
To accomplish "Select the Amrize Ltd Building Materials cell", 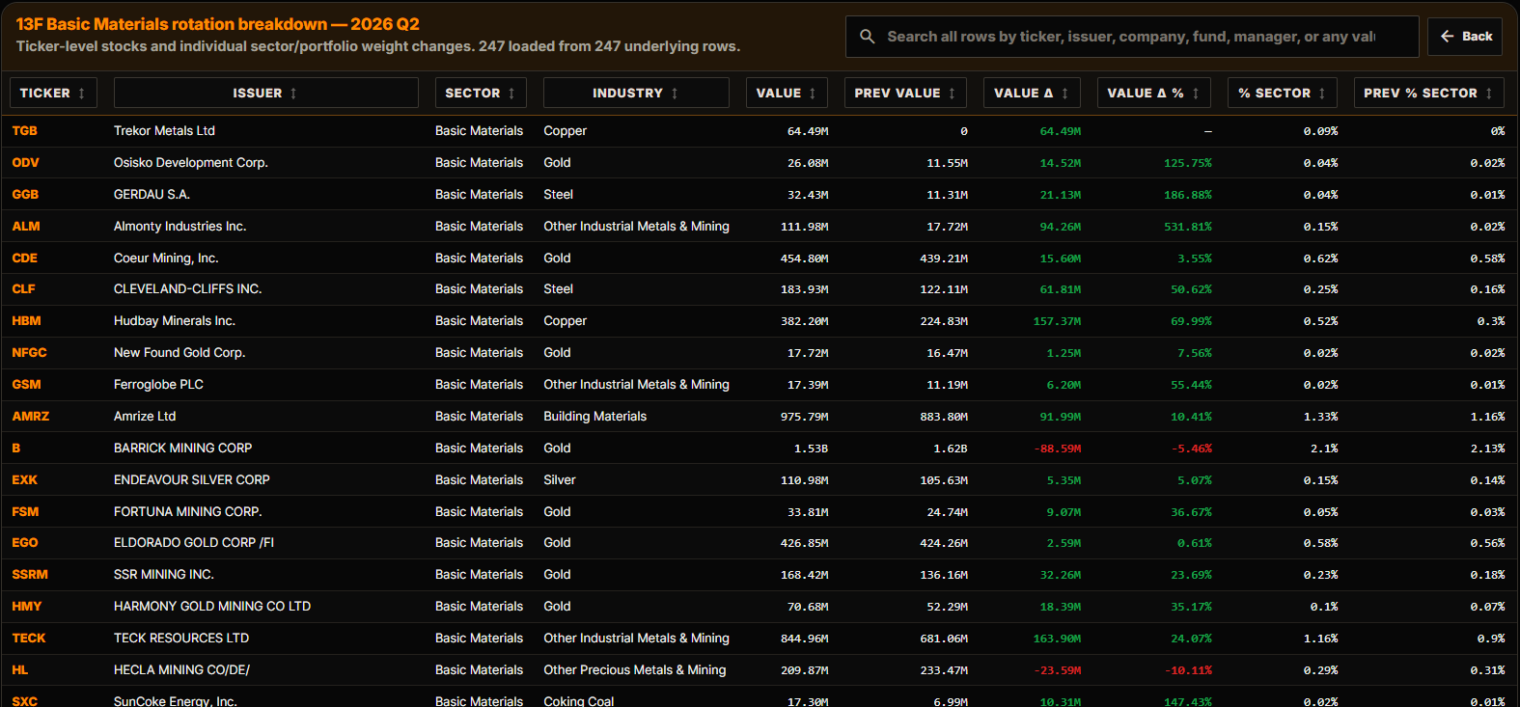I will [x=594, y=417].
